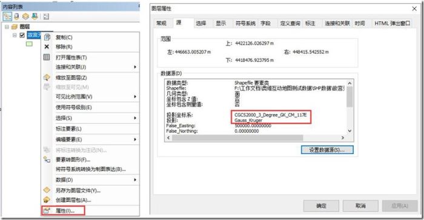Switch to the 符号系统 tab
Image resolution: width=424 pixels, height=220 pixels.
coord(245,23)
